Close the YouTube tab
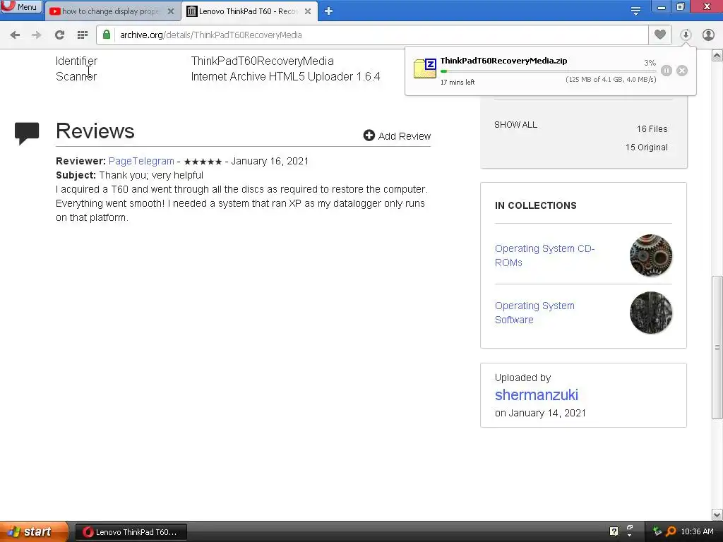Screen dimensions: 723x542 pyautogui.click(x=171, y=11)
